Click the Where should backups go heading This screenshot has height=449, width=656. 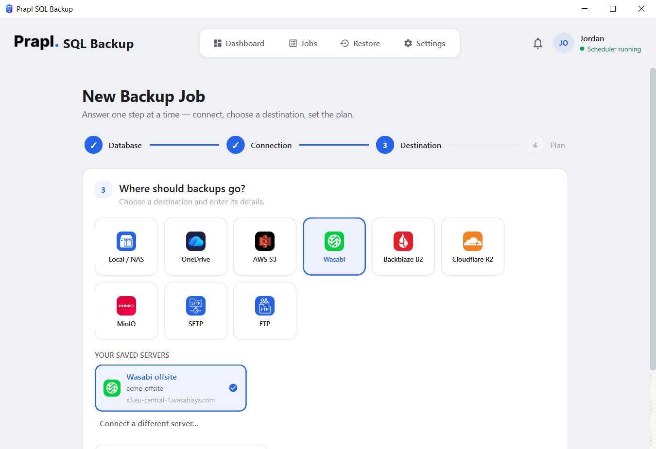tap(182, 188)
